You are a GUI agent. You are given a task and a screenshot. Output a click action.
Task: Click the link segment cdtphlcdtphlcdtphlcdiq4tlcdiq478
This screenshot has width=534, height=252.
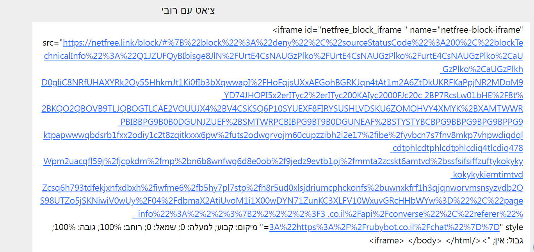(457, 149)
